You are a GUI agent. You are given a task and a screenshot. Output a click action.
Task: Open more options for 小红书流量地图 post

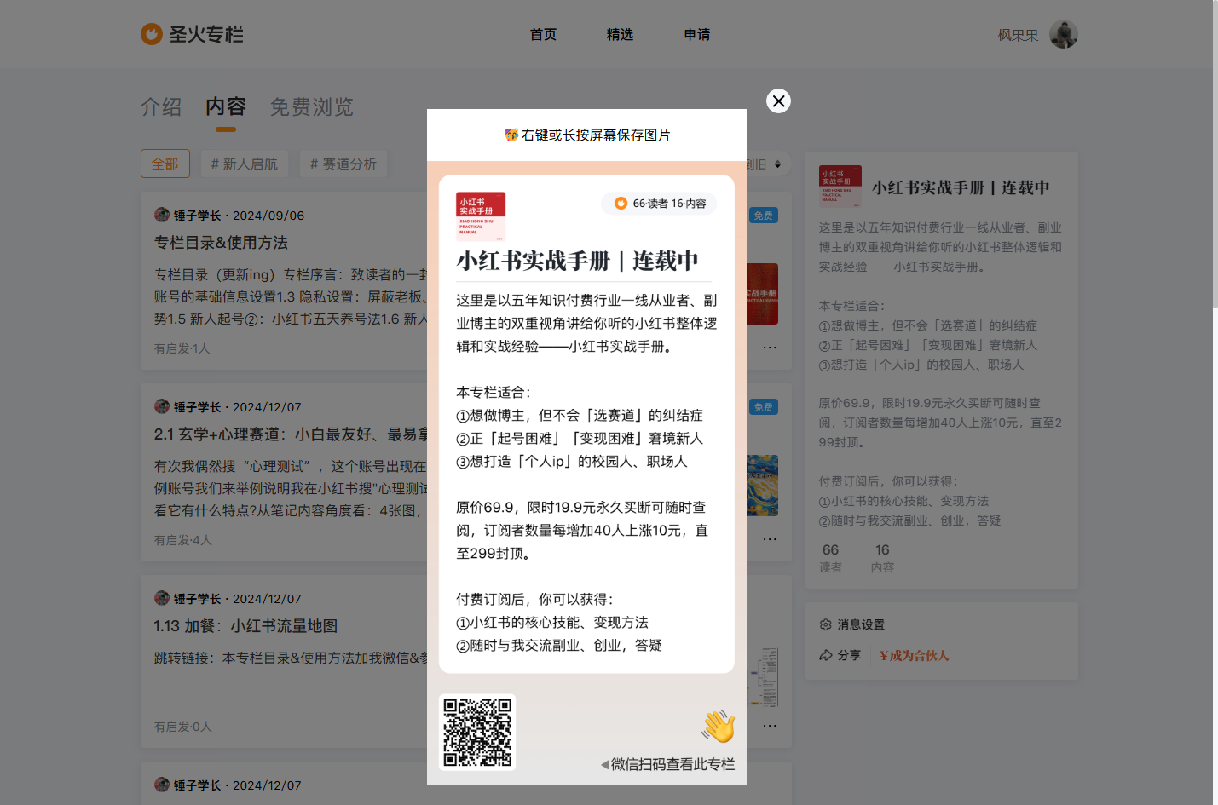[x=770, y=726]
